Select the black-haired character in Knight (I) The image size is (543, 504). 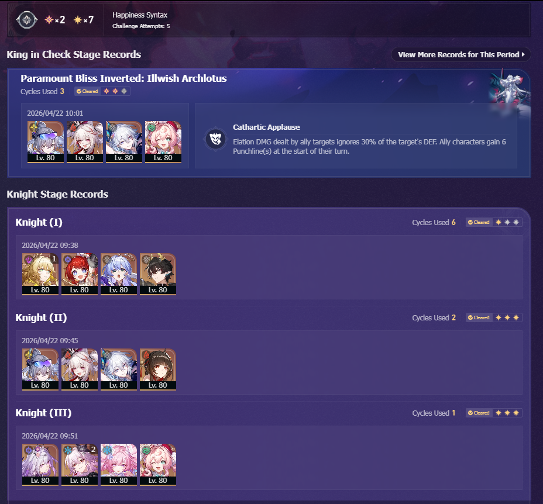click(158, 274)
